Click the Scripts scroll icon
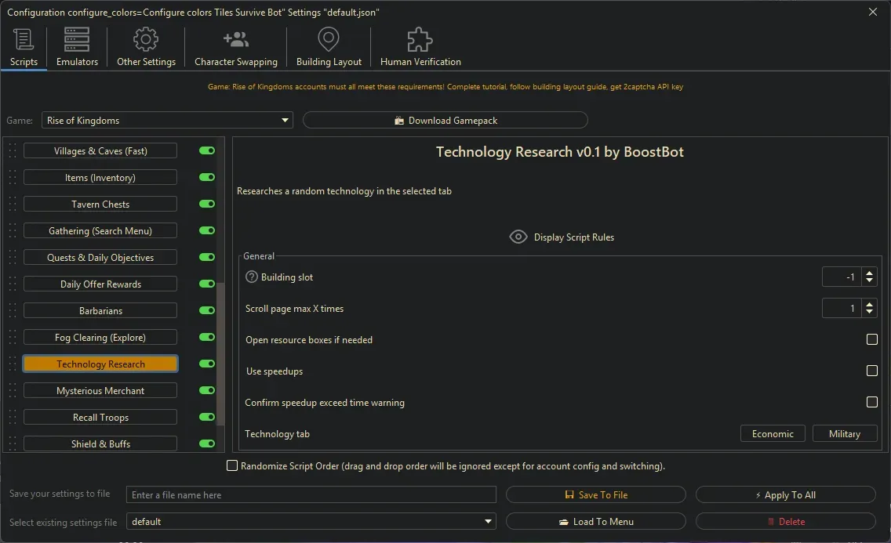 coord(24,38)
